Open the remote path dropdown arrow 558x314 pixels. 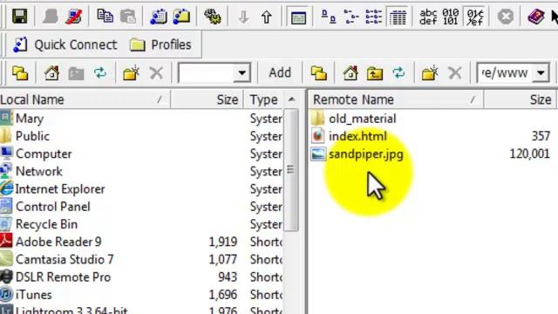pos(541,73)
